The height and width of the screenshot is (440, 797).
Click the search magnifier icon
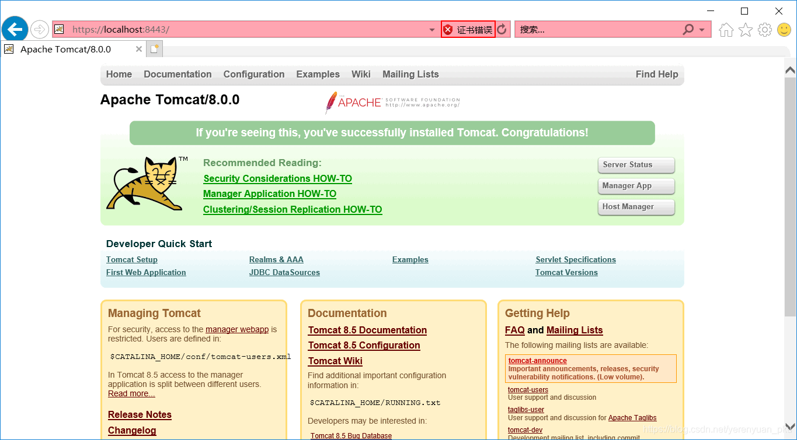[x=689, y=29]
